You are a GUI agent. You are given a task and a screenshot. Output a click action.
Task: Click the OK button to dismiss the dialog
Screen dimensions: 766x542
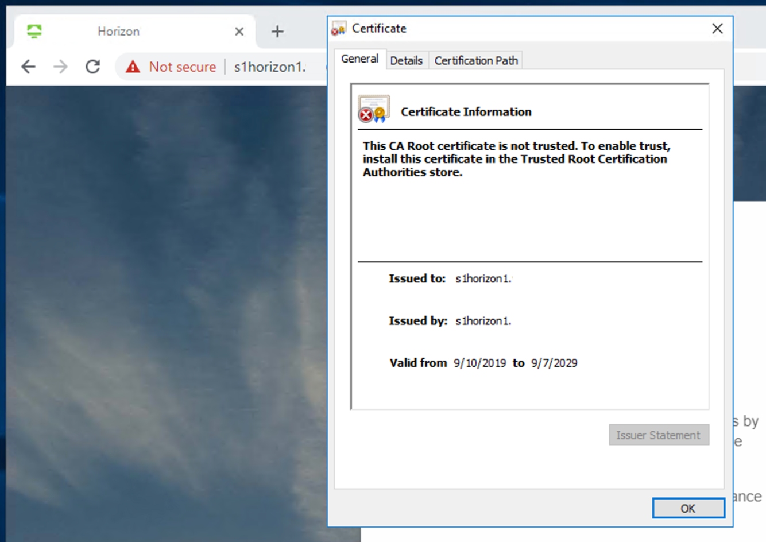coord(687,508)
